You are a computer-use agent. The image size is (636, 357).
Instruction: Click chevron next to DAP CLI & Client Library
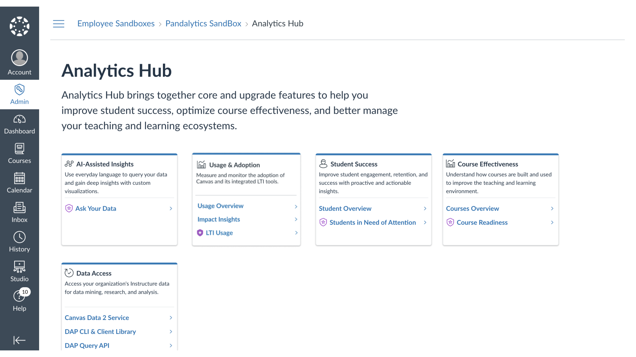(171, 332)
